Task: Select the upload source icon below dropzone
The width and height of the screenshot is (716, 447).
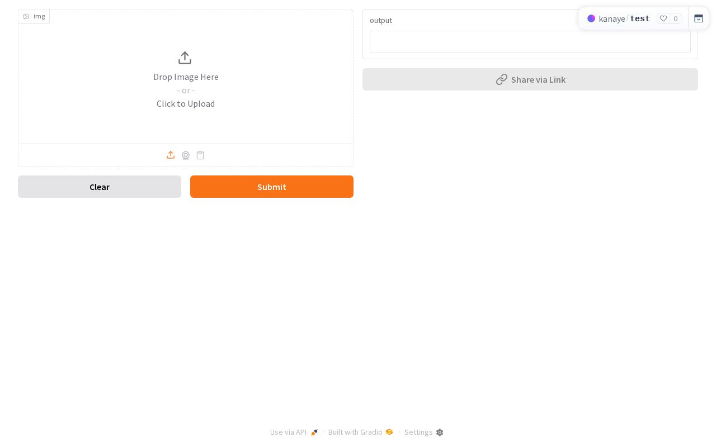Action: 171,155
